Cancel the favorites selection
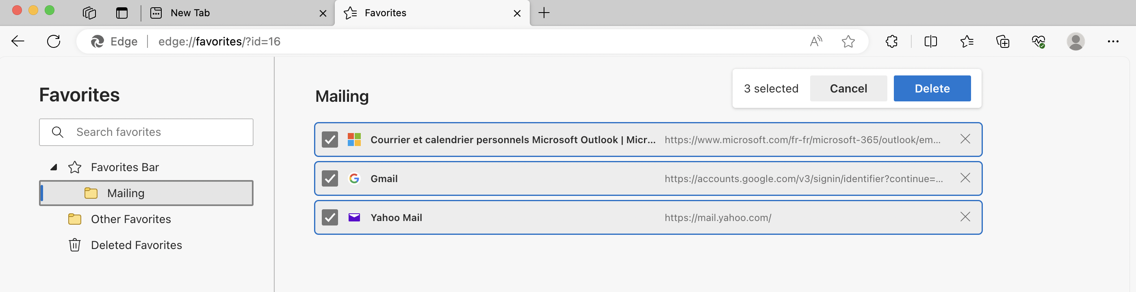This screenshot has height=292, width=1136. pos(848,88)
